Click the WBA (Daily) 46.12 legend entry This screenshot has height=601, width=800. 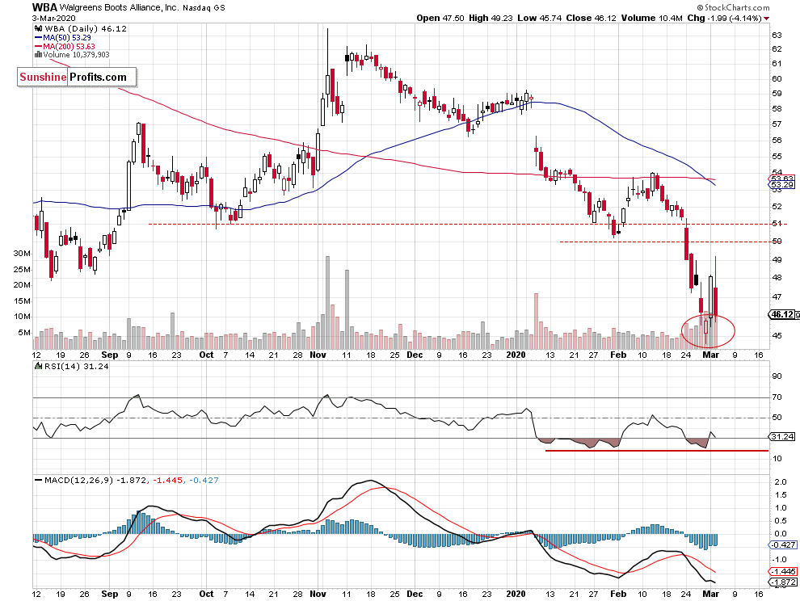(x=85, y=28)
